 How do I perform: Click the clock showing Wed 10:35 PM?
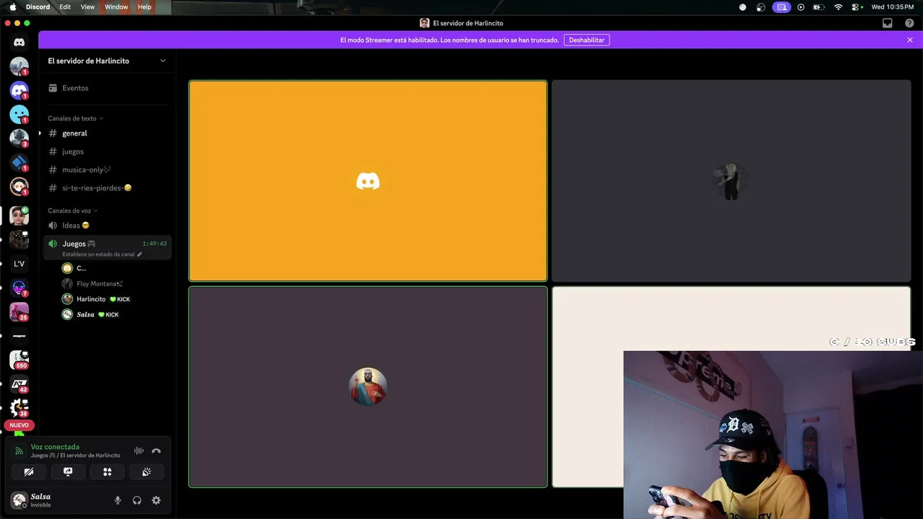[x=892, y=7]
